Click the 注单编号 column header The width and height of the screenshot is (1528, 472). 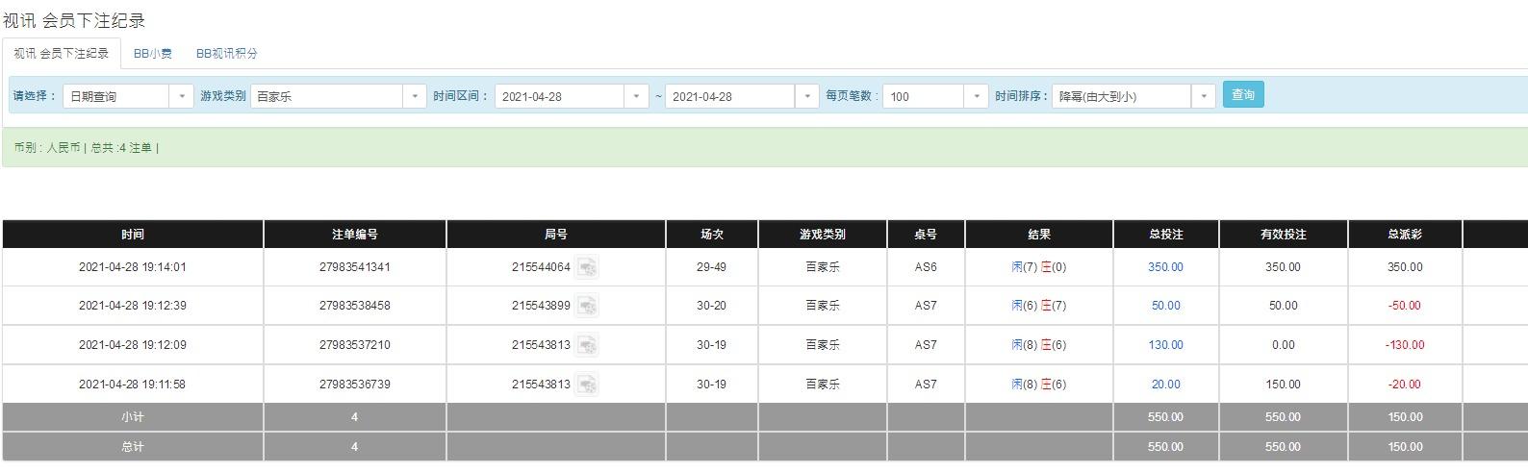355,235
